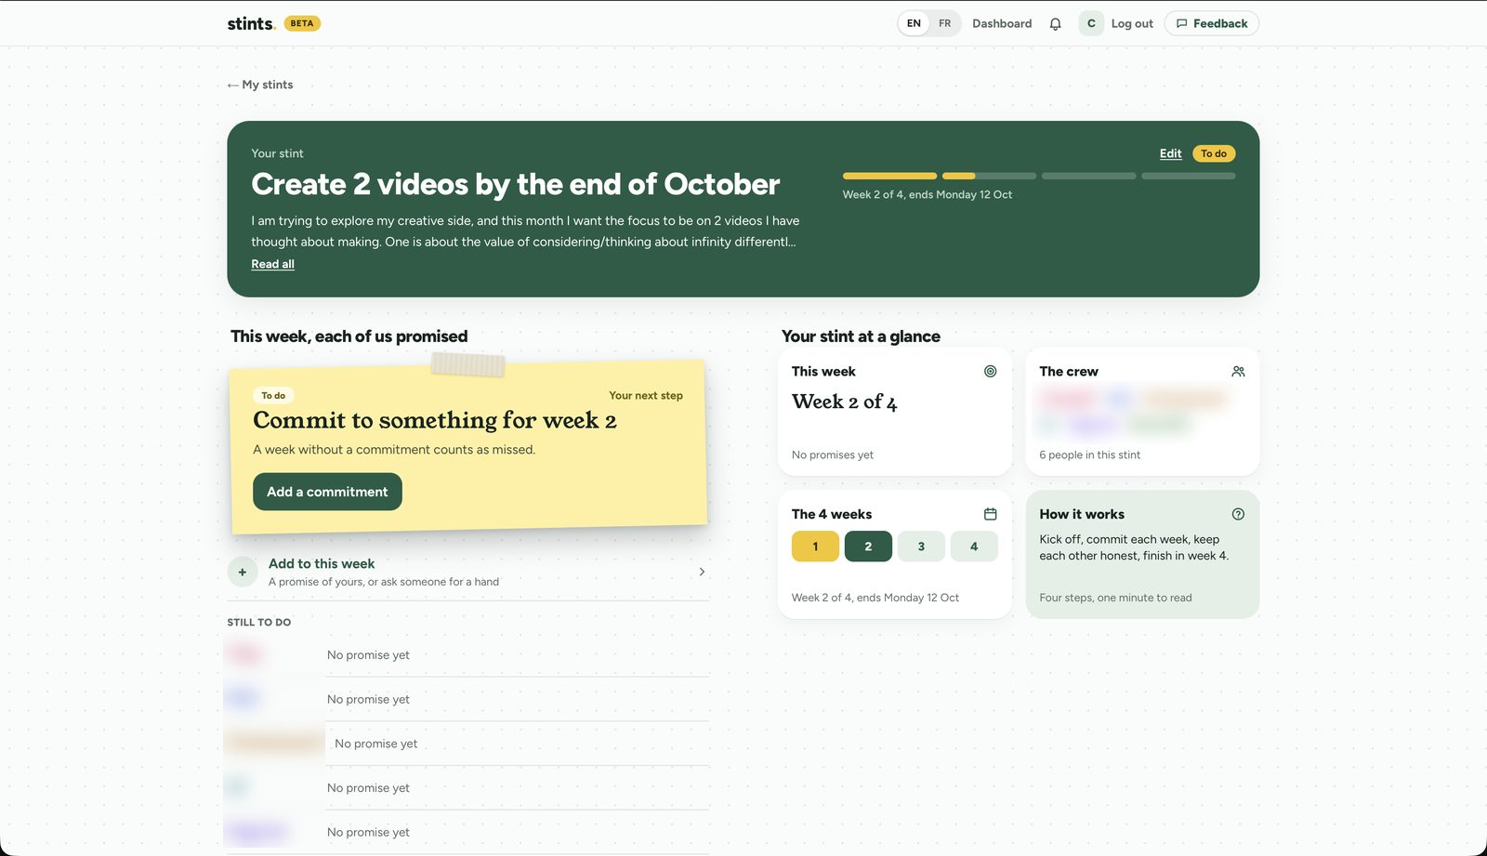Click 'Create 2 videos by the end of October'
Screen dimensions: 1487x856
(516, 184)
